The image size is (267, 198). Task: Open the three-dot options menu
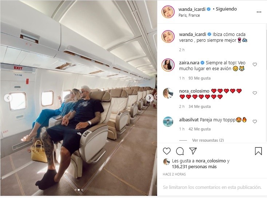[x=259, y=12]
